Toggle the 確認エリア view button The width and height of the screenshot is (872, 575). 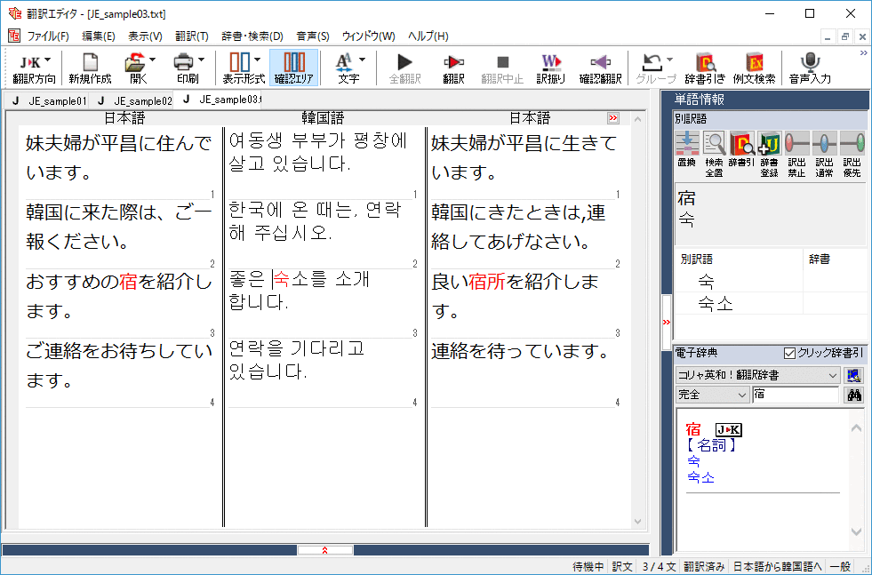(293, 68)
